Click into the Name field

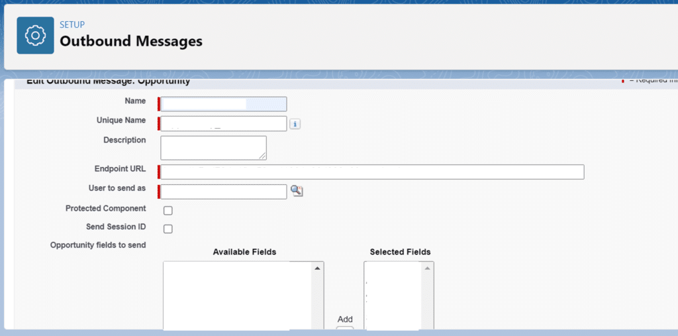point(223,104)
